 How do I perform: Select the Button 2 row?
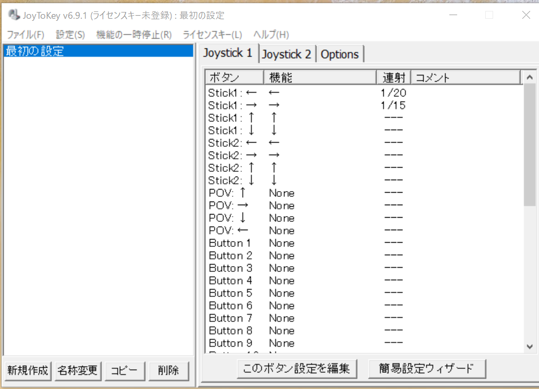click(364, 256)
